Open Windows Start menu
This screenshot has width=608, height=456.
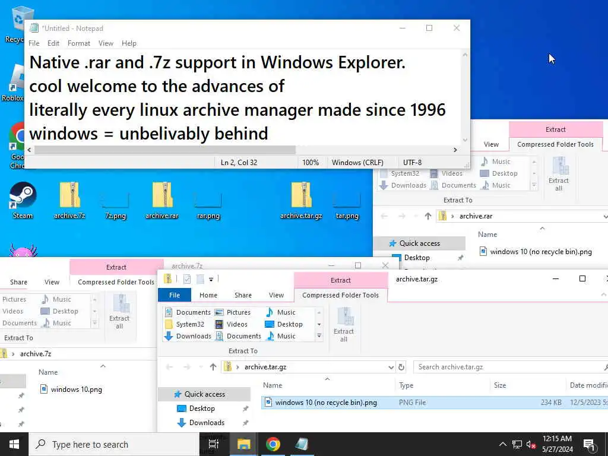pyautogui.click(x=14, y=444)
